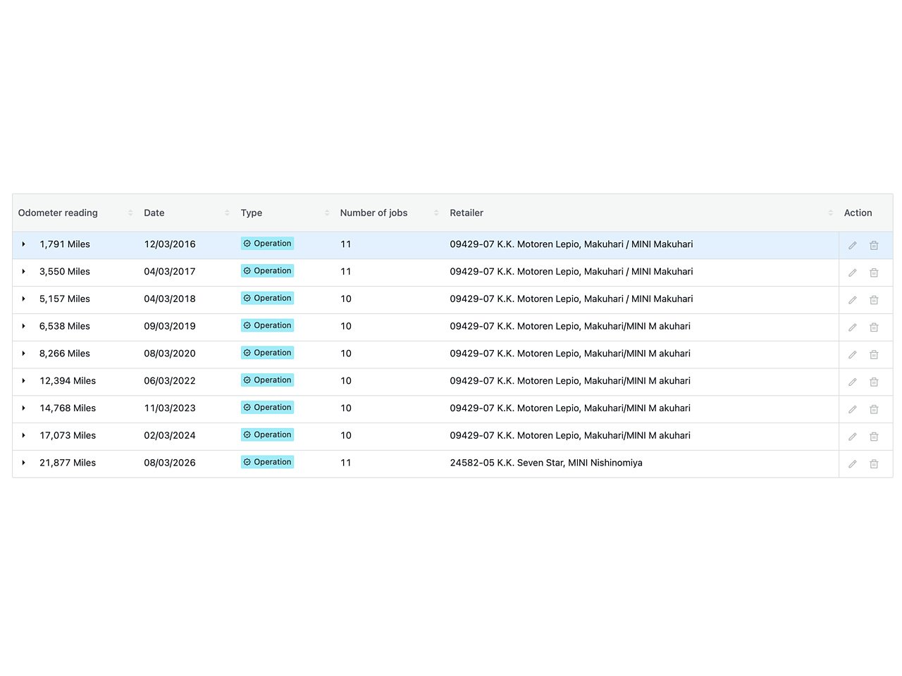Sort by Odometer reading arrows
The image size is (902, 676).
(130, 213)
